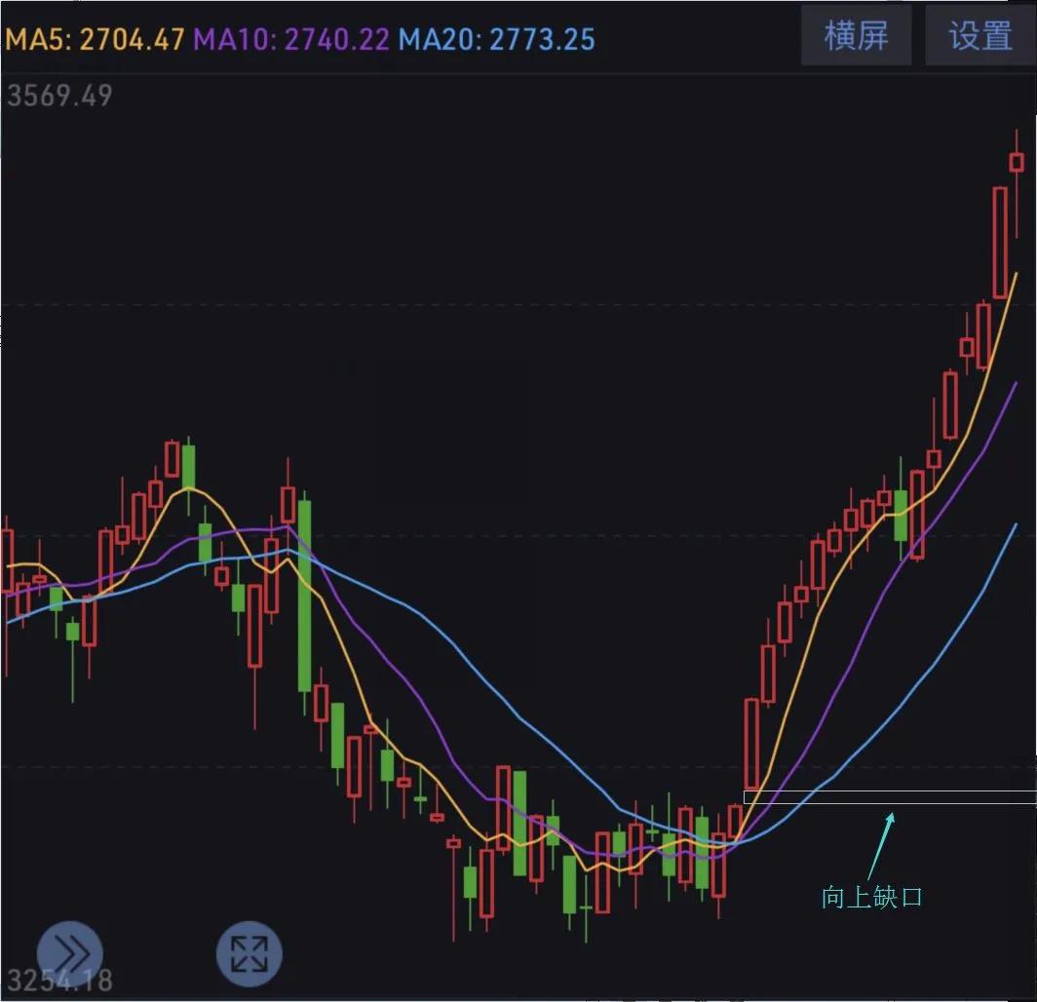The height and width of the screenshot is (1002, 1037).
Task: Click the 3254.18 bottom price label
Action: (x=60, y=980)
